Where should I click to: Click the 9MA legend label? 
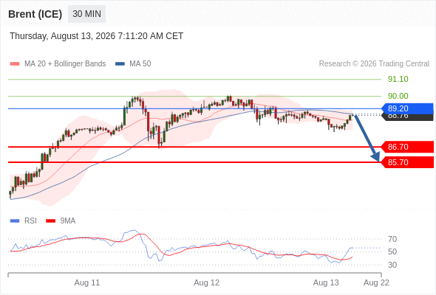coord(68,221)
